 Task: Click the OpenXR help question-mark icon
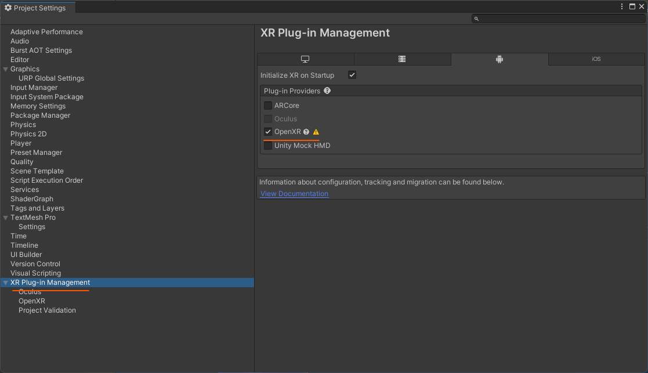pos(306,132)
